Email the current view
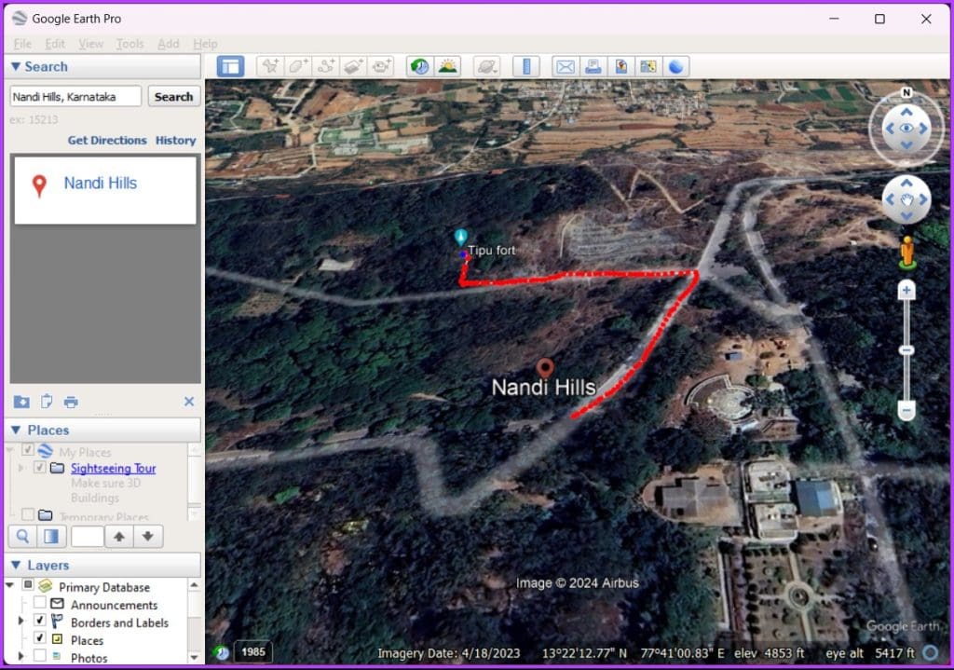This screenshot has height=670, width=954. click(x=565, y=66)
